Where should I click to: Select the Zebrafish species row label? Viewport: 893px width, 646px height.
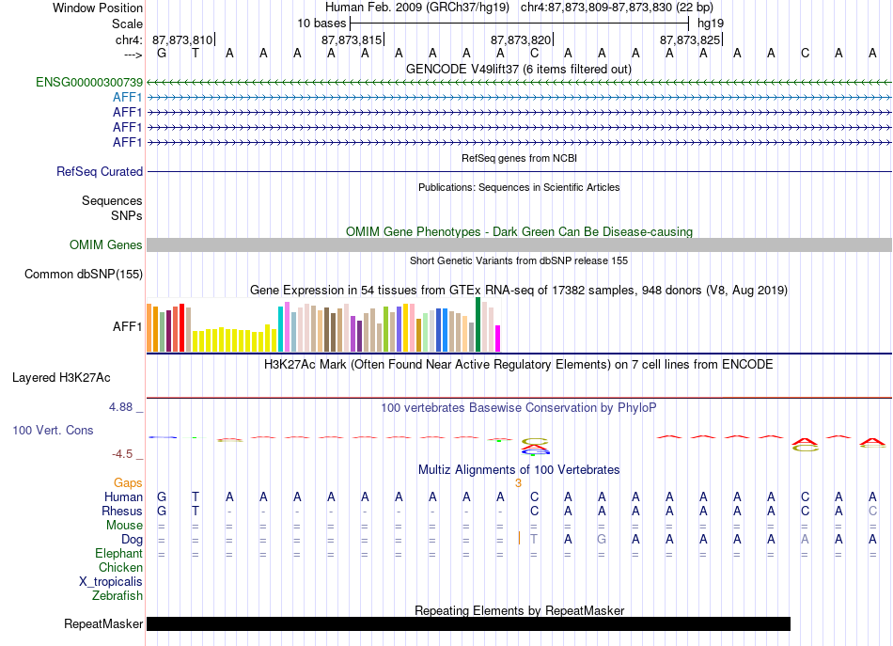point(117,595)
